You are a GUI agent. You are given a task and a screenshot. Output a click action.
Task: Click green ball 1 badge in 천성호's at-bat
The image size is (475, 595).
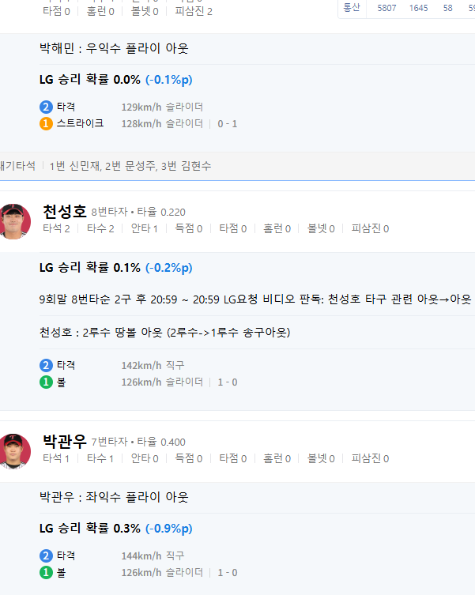point(46,382)
